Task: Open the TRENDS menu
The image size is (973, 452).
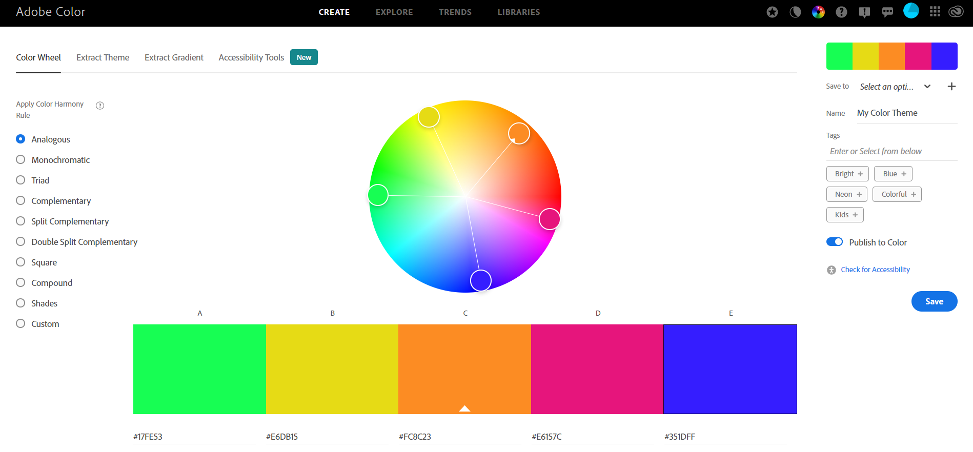Action: 455,12
